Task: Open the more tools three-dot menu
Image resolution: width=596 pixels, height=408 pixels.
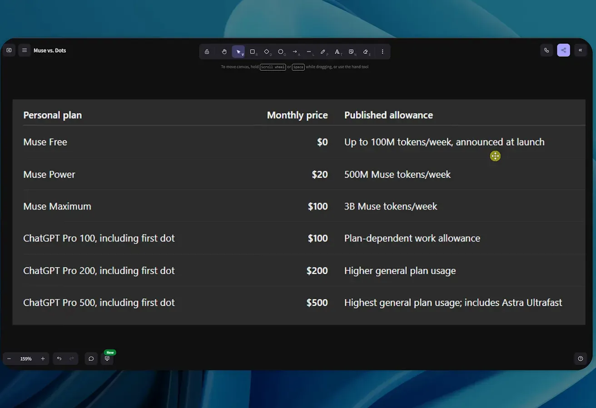Action: pos(382,52)
